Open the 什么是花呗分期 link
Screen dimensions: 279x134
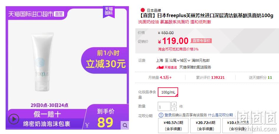click(220, 115)
